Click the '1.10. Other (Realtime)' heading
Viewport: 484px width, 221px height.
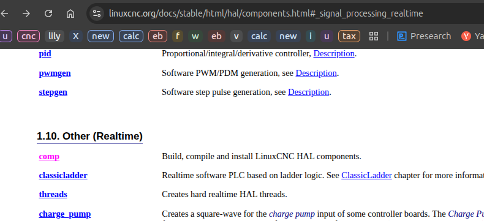coord(89,137)
